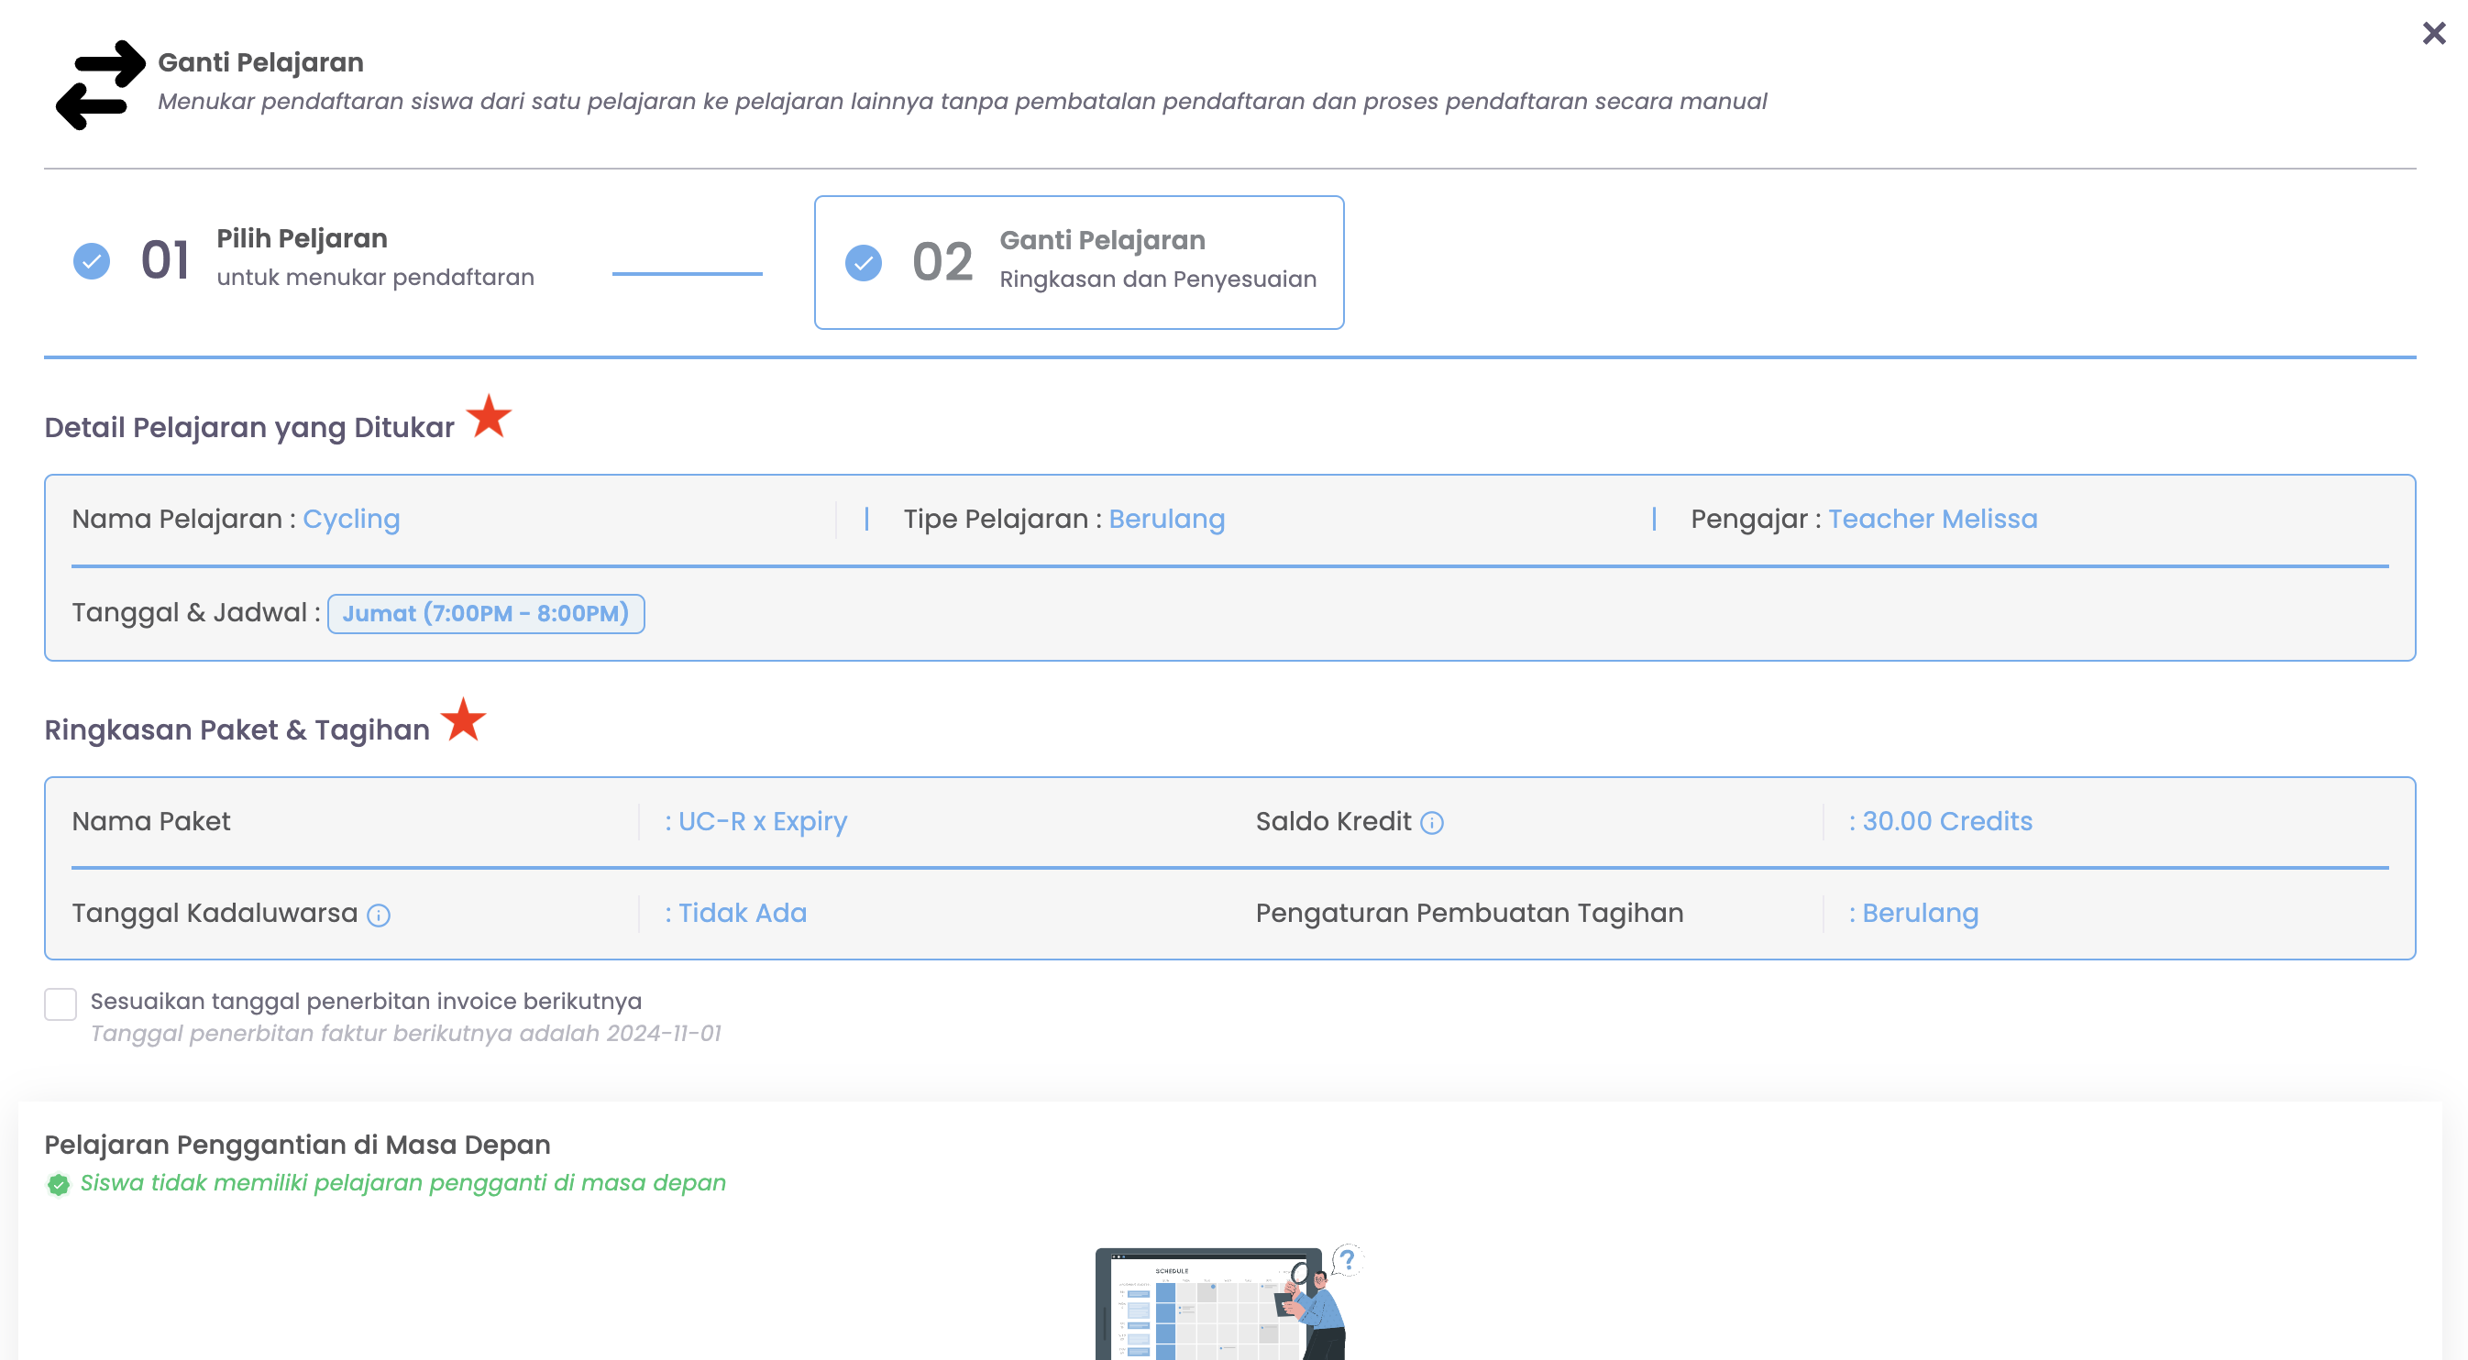Click green verified badge under Pelajaran Penggantian
Image resolution: width=2468 pixels, height=1360 pixels.
point(59,1185)
